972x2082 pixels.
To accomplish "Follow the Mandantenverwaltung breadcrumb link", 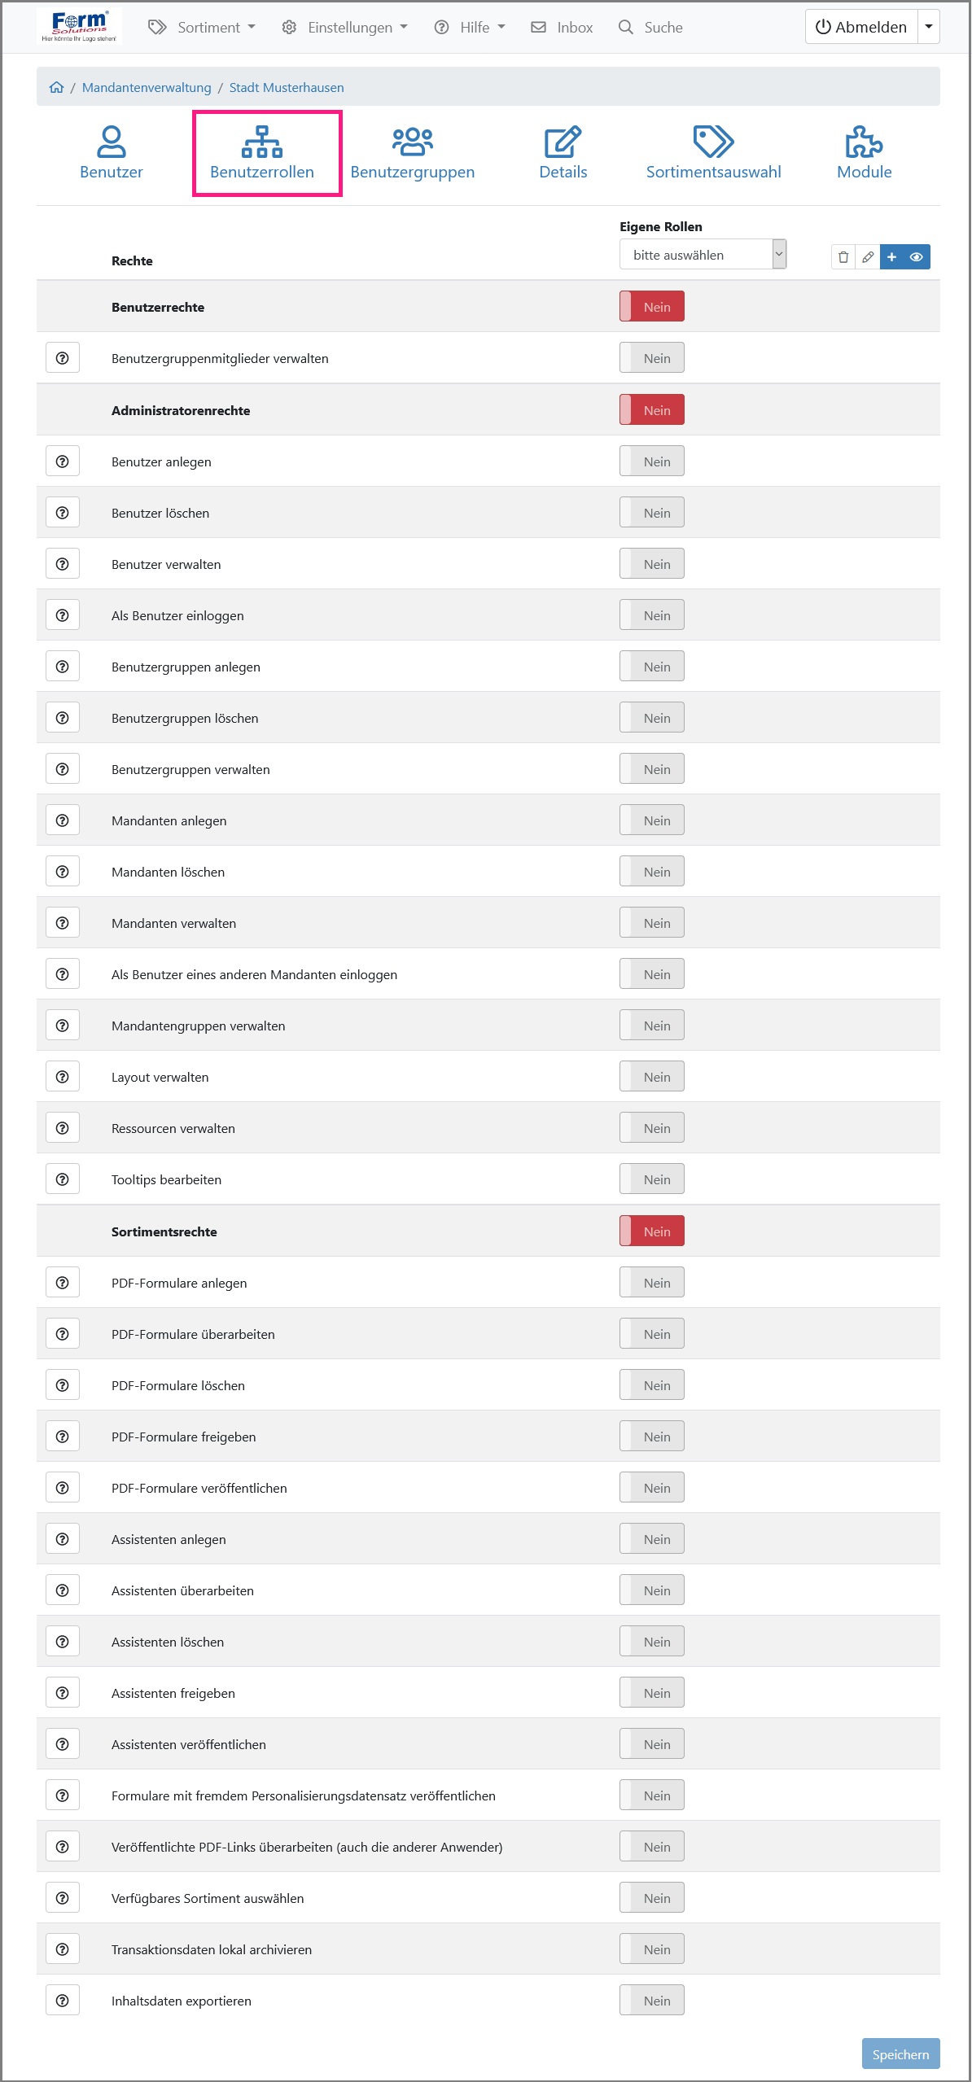I will 147,87.
